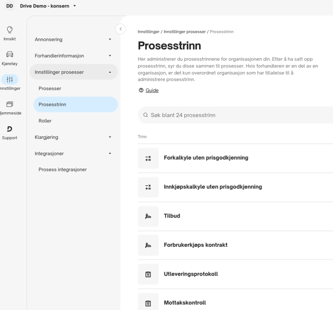Open the Roller submenu item
Image resolution: width=333 pixels, height=310 pixels.
[76, 121]
